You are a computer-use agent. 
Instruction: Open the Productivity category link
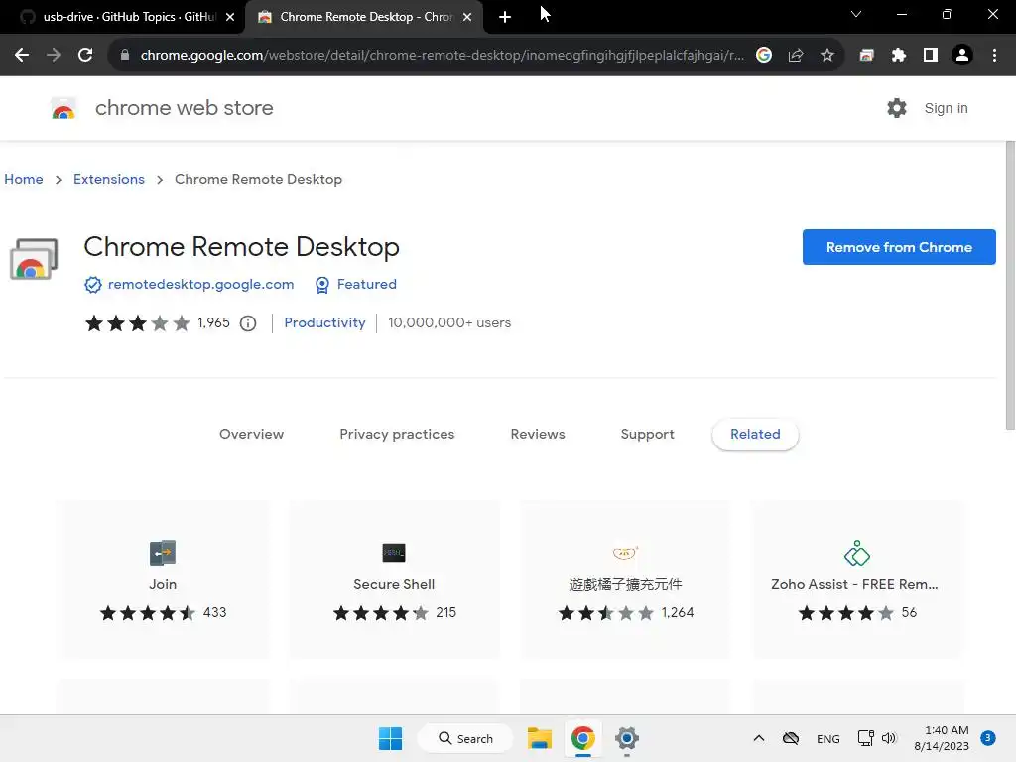coord(324,322)
